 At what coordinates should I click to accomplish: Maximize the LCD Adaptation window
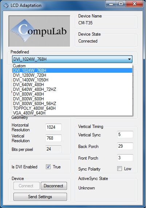click(x=121, y=4)
